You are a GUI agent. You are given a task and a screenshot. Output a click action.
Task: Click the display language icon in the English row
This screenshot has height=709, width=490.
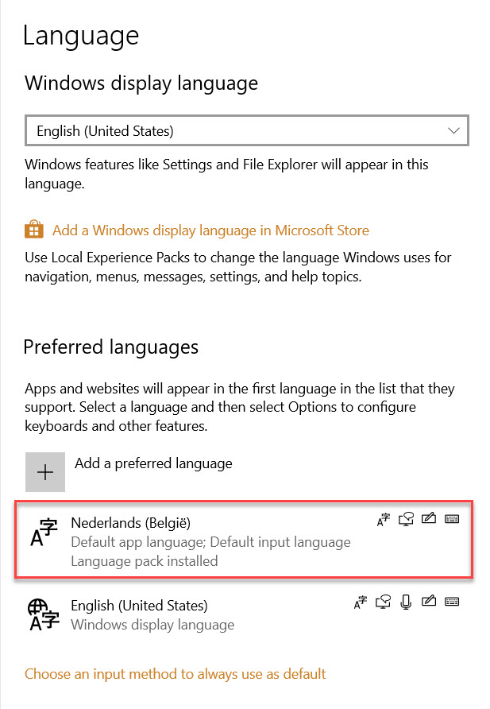click(360, 602)
